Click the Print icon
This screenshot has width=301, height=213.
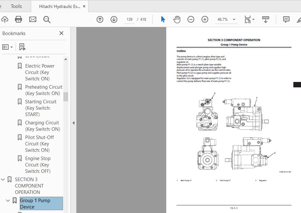(18, 19)
